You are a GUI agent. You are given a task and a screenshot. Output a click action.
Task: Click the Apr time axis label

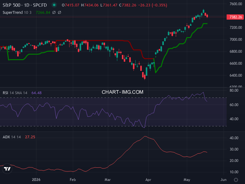click(148, 180)
